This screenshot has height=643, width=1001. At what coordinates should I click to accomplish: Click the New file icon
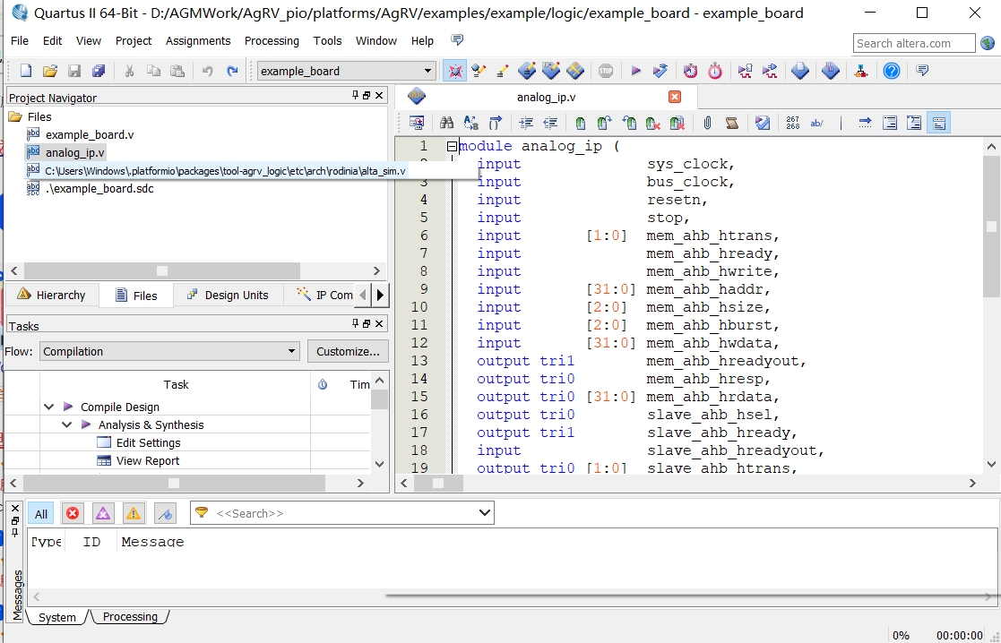click(x=26, y=71)
